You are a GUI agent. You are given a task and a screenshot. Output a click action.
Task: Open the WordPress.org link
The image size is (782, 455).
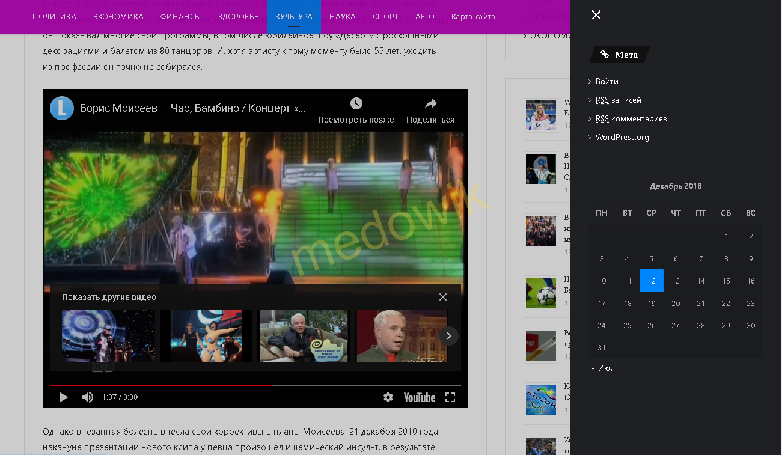tap(622, 137)
